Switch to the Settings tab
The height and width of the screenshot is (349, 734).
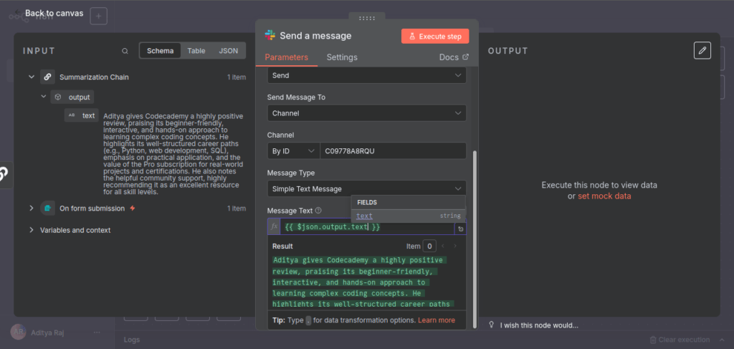tap(341, 57)
